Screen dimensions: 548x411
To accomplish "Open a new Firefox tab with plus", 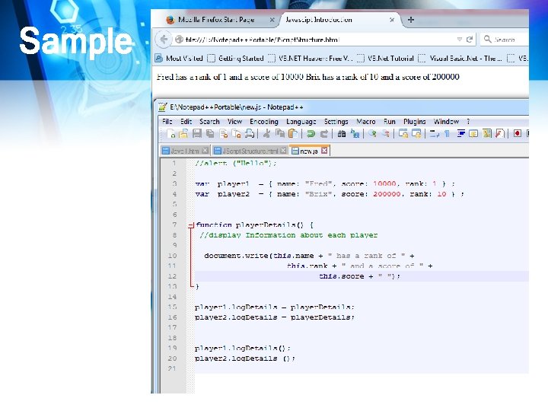I will pyautogui.click(x=411, y=20).
